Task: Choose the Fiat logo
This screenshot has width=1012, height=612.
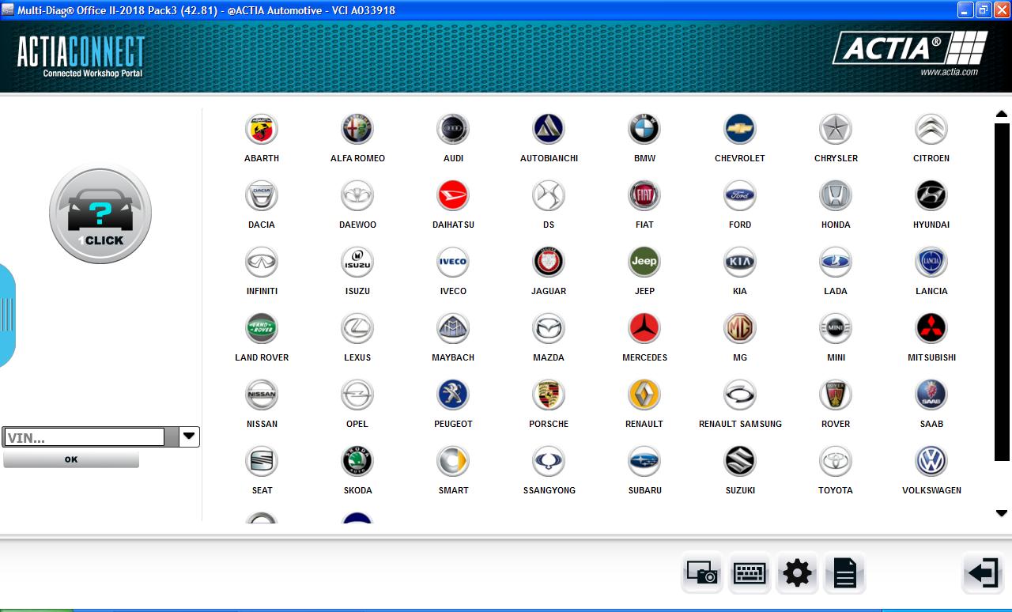Action: click(644, 195)
